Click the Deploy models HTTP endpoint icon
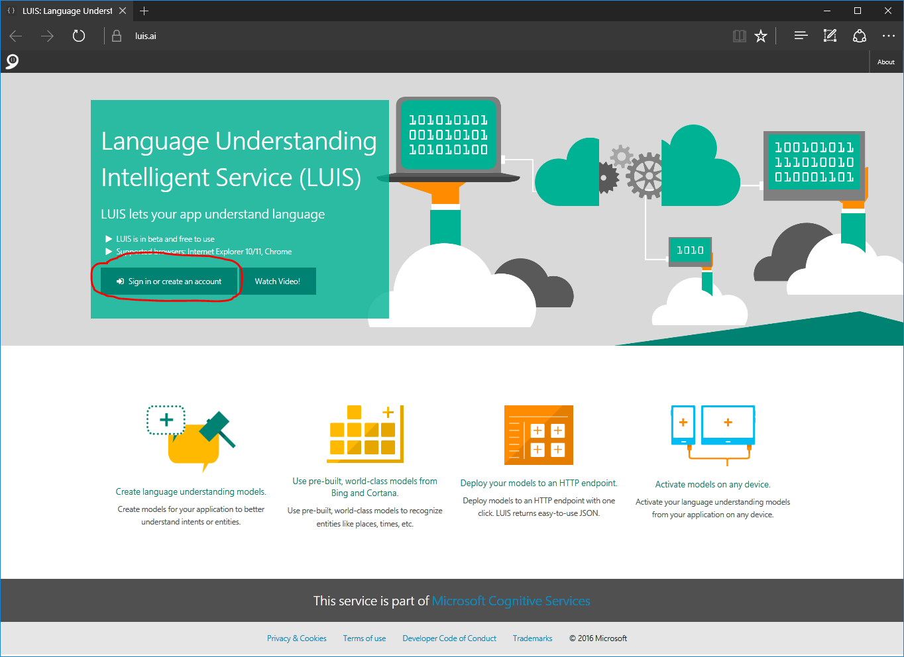Screen dimensions: 904x657 click(539, 435)
